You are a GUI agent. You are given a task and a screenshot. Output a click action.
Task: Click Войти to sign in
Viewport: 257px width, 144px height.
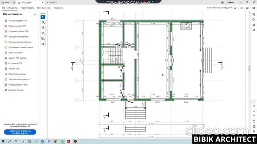click(230, 2)
